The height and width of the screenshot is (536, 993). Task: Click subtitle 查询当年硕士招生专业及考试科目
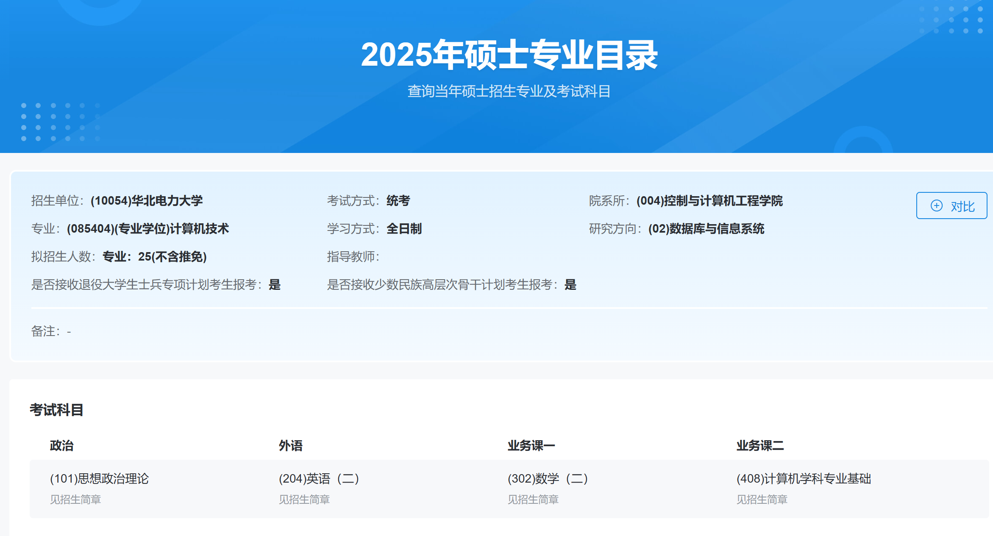pos(509,91)
